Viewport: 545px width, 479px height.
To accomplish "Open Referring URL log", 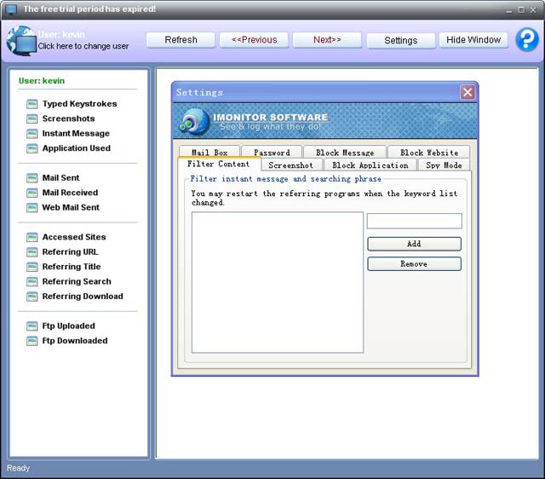I will (x=70, y=251).
